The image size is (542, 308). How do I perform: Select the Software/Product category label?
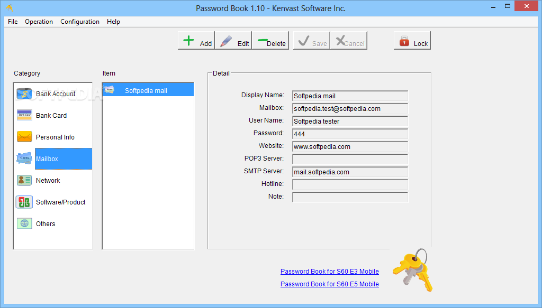60,202
